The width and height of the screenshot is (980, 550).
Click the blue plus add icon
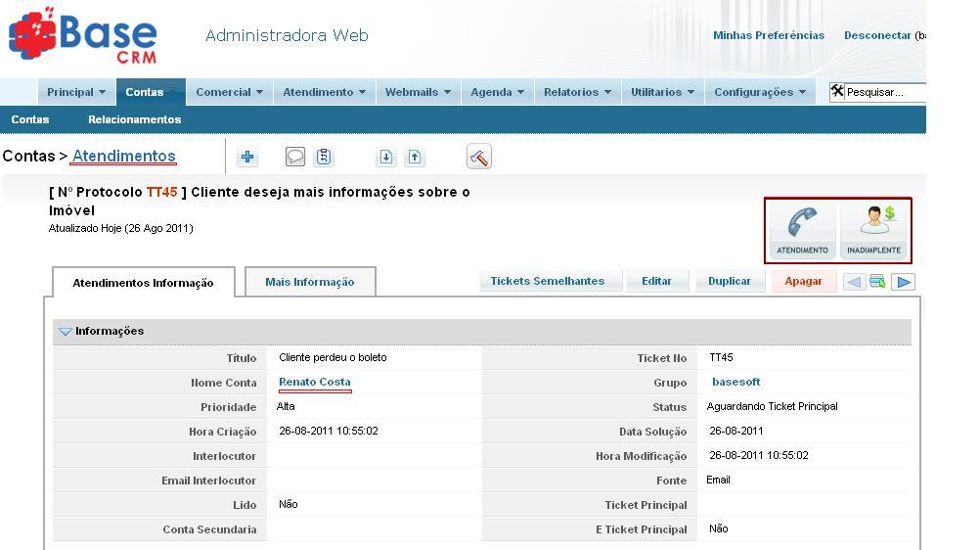point(247,157)
